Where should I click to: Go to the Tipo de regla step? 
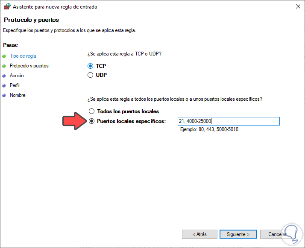23,56
